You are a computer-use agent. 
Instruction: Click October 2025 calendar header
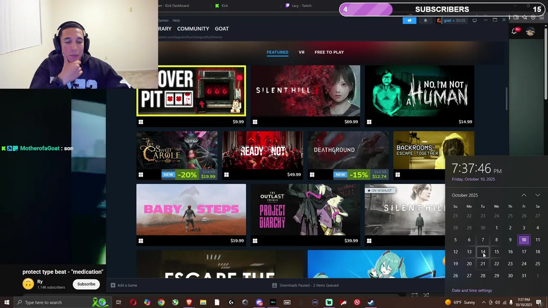point(465,195)
